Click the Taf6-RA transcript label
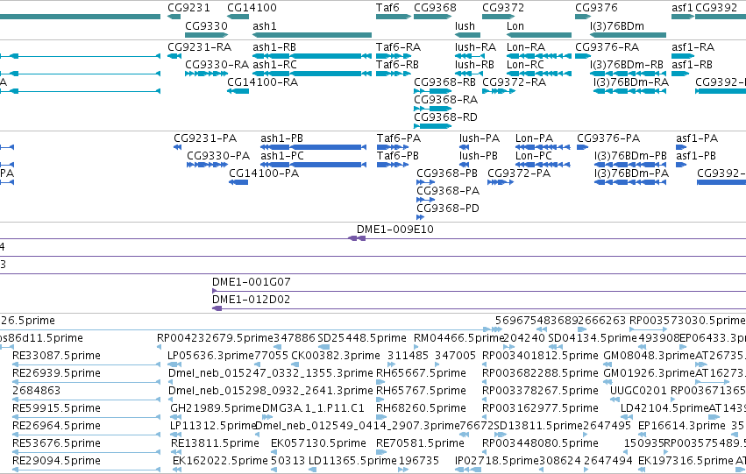The image size is (746, 474). (398, 47)
